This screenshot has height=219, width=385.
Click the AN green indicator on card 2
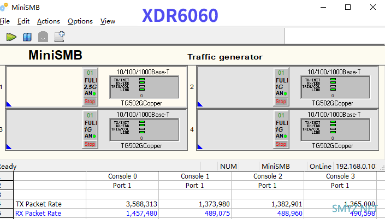[x=285, y=93]
